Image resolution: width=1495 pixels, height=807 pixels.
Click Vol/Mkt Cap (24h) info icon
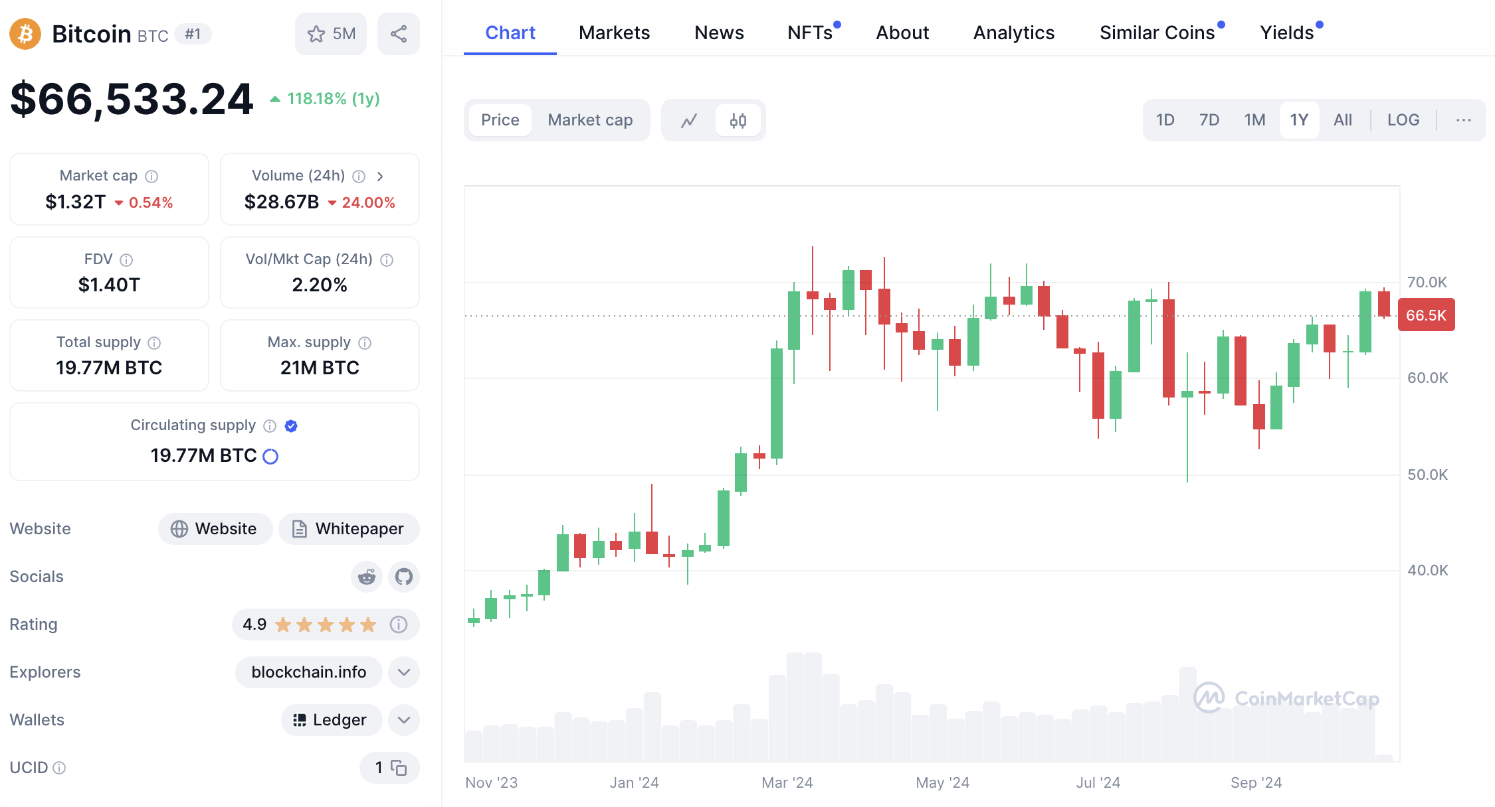pos(387,259)
